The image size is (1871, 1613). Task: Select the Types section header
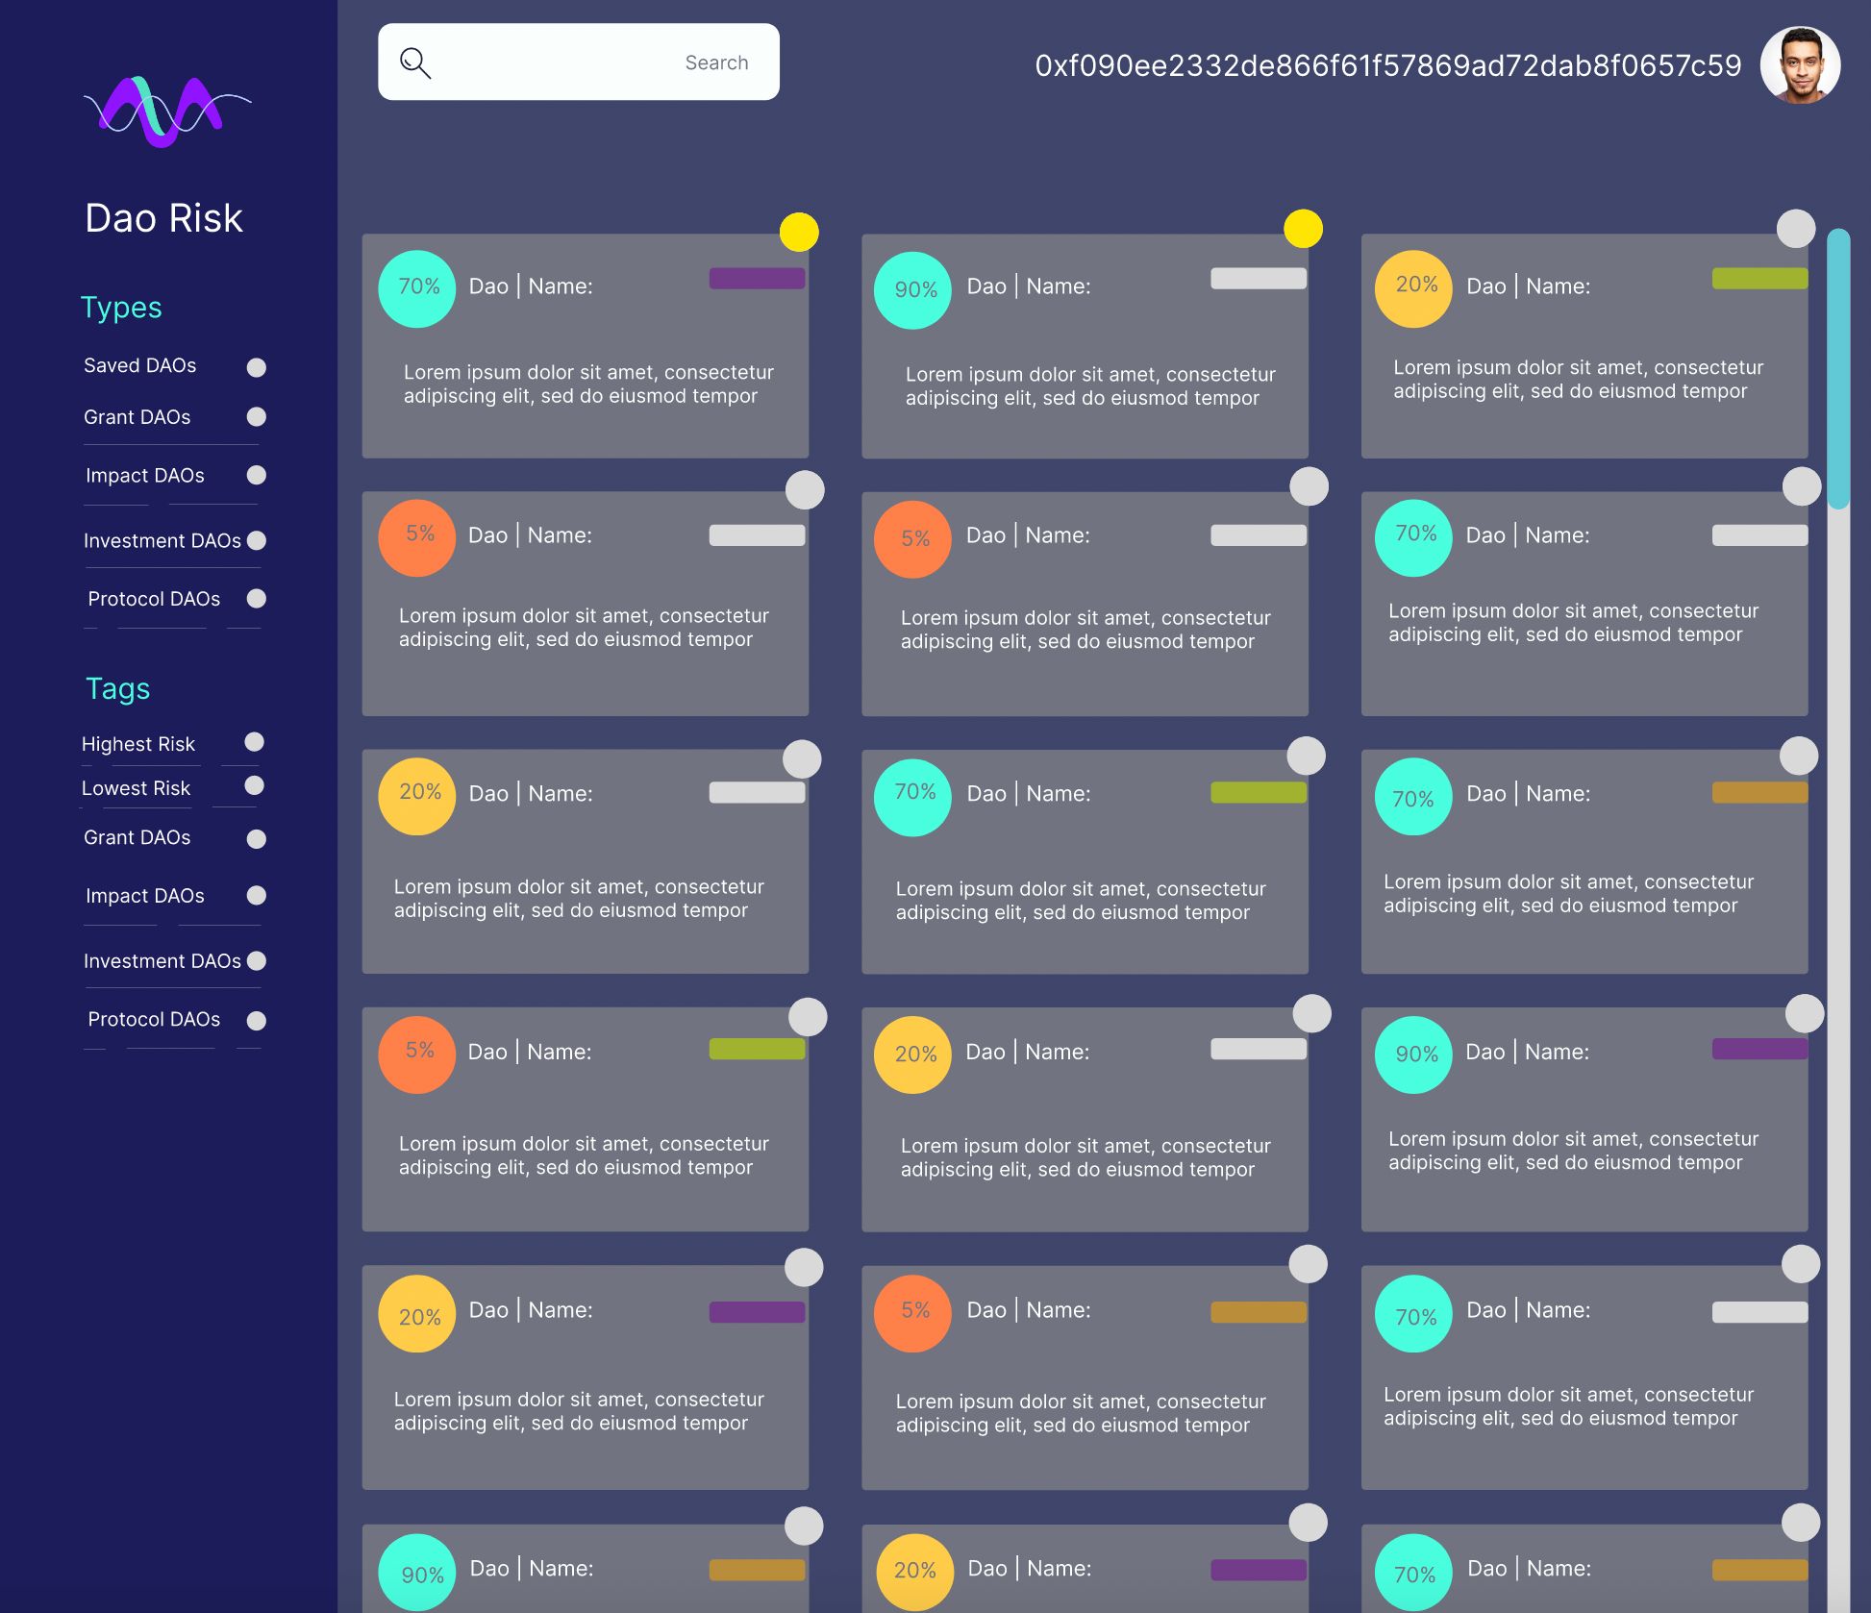point(121,307)
